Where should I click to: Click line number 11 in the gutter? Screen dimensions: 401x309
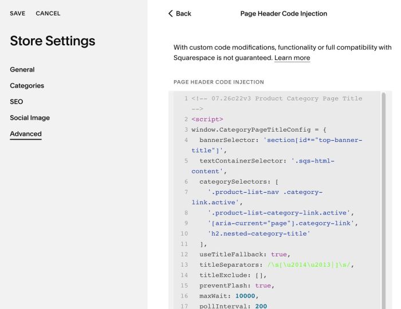pyautogui.click(x=184, y=244)
